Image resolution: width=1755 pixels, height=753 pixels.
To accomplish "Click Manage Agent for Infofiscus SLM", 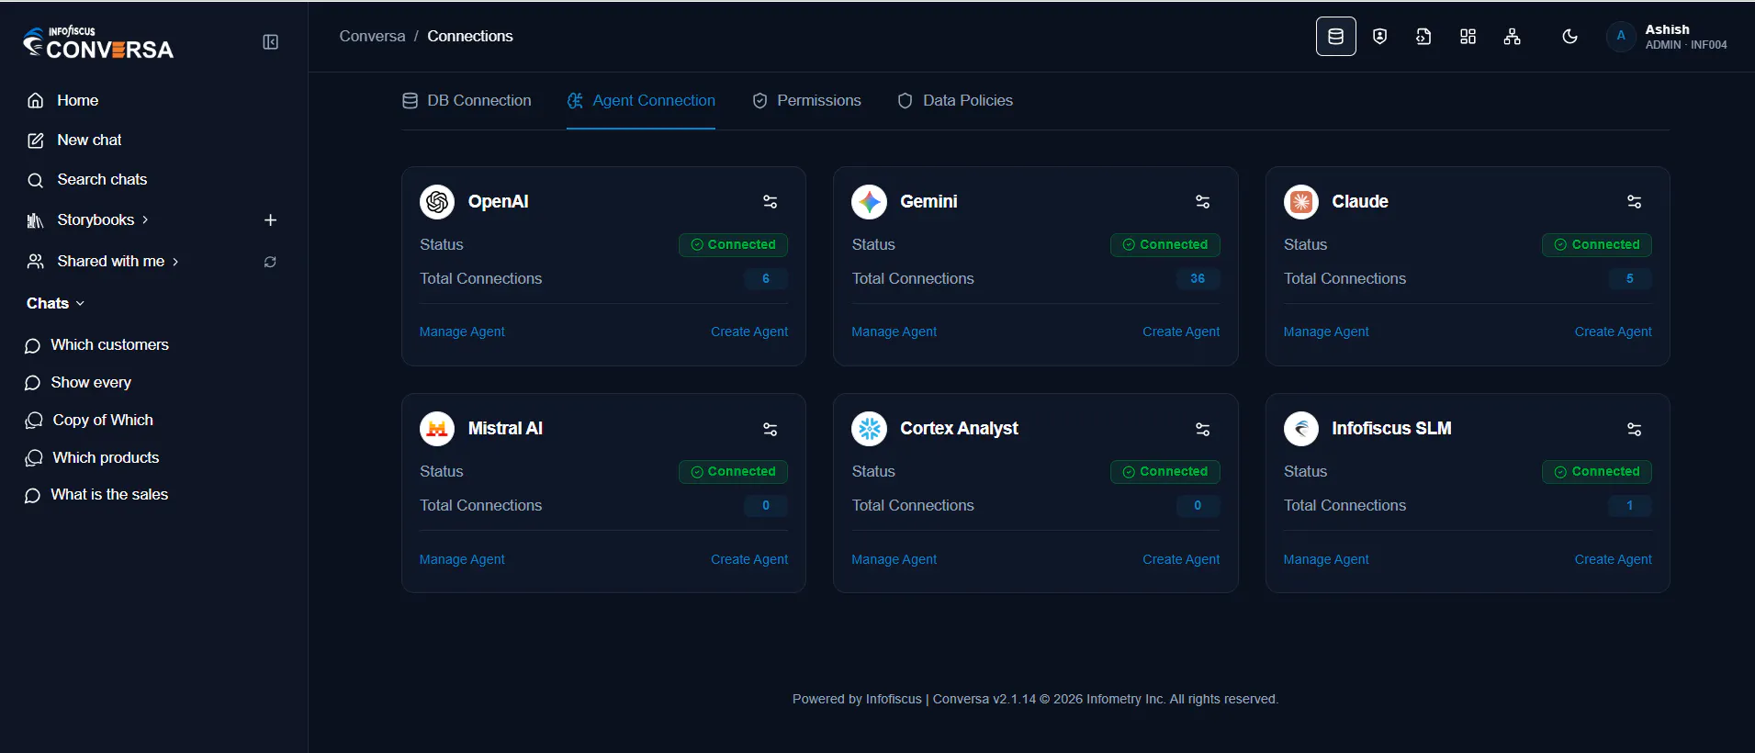I will click(x=1326, y=560).
